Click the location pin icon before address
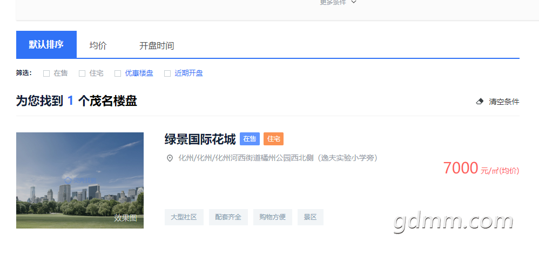Viewport: 539px width, 255px height. (x=170, y=158)
